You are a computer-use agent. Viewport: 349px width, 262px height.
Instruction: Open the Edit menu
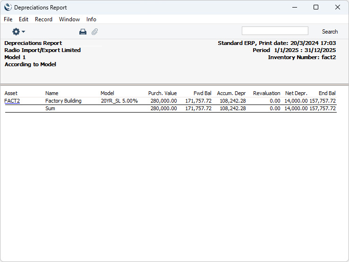pyautogui.click(x=24, y=19)
